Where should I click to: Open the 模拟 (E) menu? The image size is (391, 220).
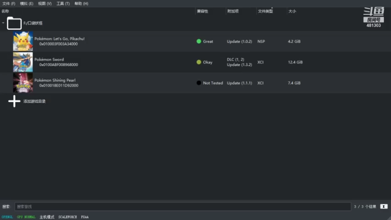click(x=27, y=3)
